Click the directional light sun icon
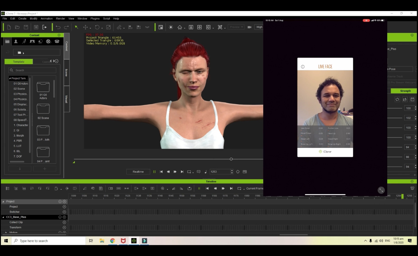 (171, 27)
